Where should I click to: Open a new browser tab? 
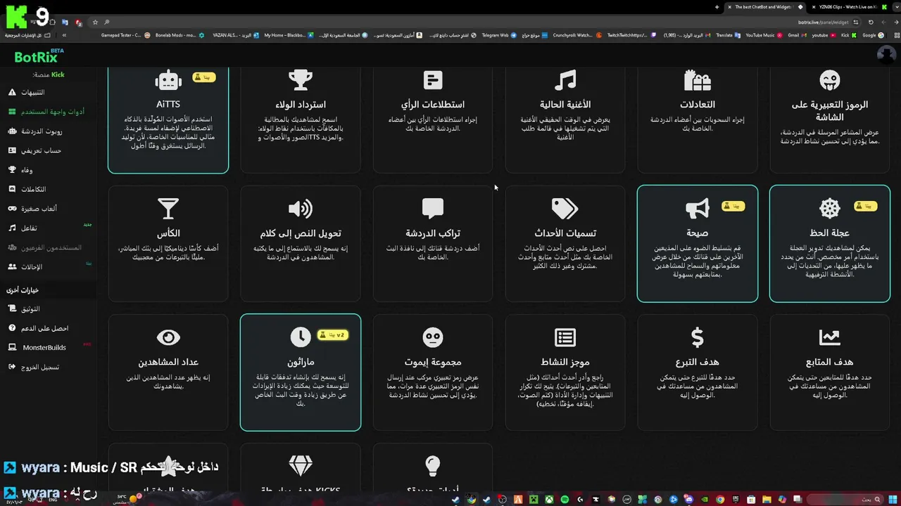(x=717, y=7)
